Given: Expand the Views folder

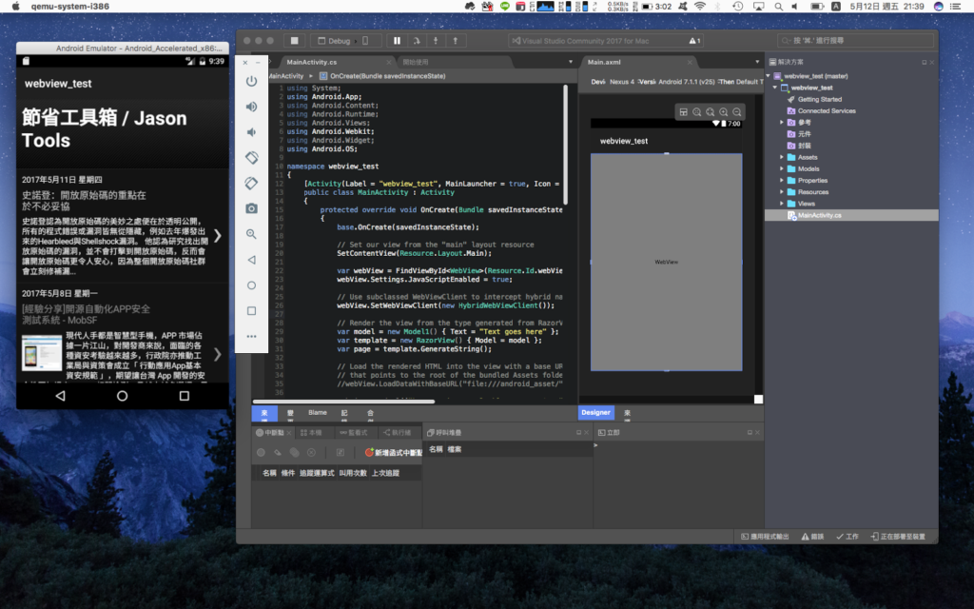Looking at the screenshot, I should pyautogui.click(x=782, y=204).
